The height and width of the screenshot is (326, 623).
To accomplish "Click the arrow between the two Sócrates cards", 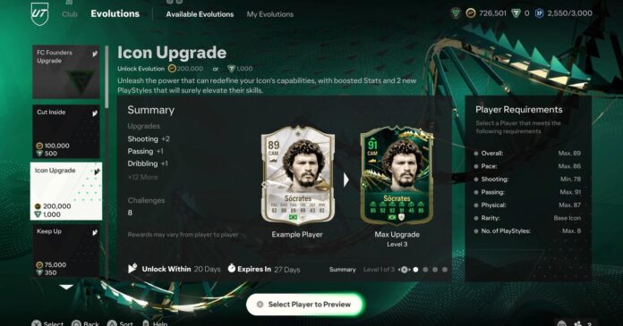I will (x=346, y=180).
